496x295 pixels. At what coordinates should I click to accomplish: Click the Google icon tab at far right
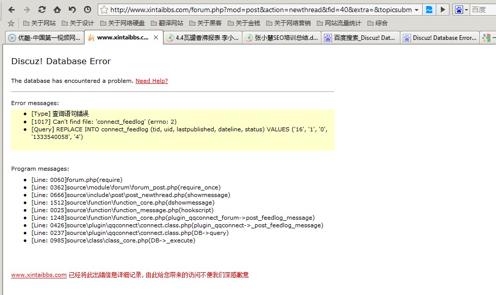point(487,37)
